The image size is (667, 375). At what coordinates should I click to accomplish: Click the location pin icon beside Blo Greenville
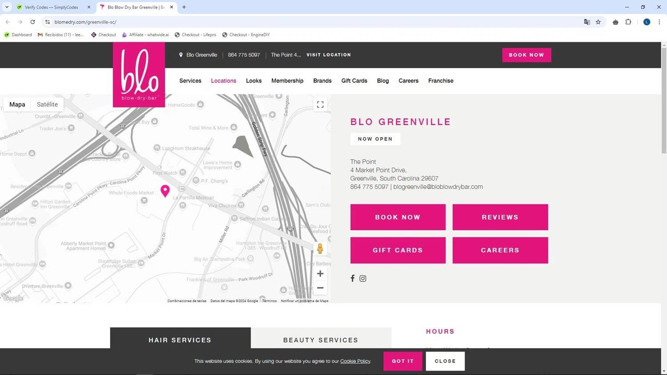pyautogui.click(x=181, y=55)
